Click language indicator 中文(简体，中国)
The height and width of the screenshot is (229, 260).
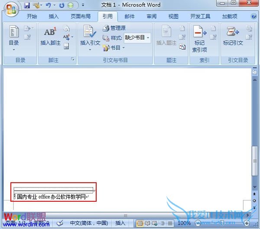89,223
